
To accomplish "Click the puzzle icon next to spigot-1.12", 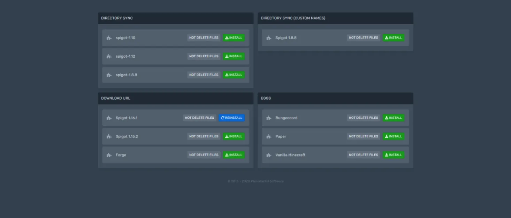I will tap(109, 56).
